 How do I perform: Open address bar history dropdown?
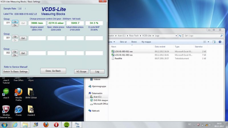[x=176, y=36]
